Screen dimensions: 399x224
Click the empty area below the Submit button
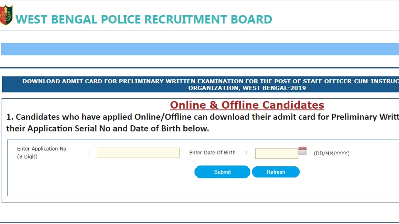[x=222, y=187]
